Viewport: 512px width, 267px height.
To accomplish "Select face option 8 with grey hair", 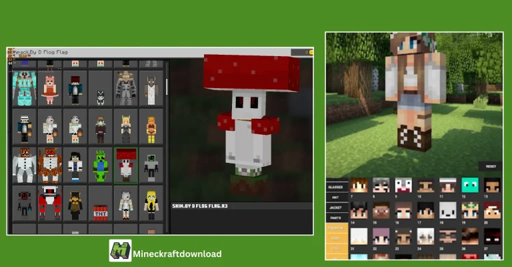I will pyautogui.click(x=381, y=186).
